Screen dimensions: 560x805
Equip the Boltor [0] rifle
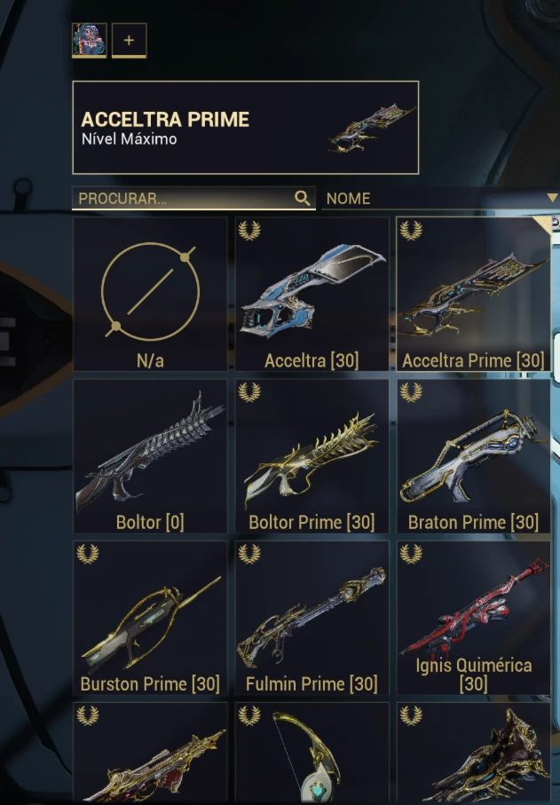(150, 456)
